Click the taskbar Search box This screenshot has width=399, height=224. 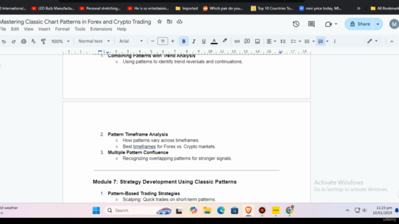138,210
